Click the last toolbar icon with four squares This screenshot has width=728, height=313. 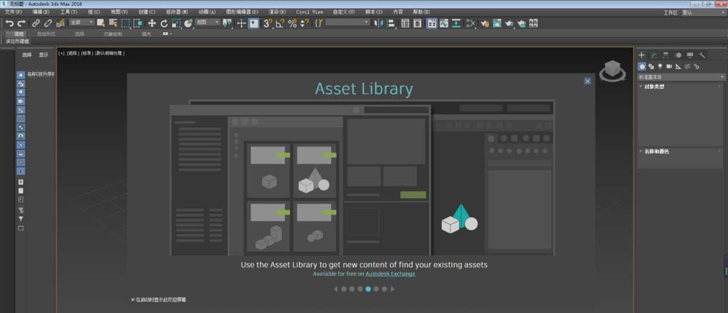pos(534,23)
